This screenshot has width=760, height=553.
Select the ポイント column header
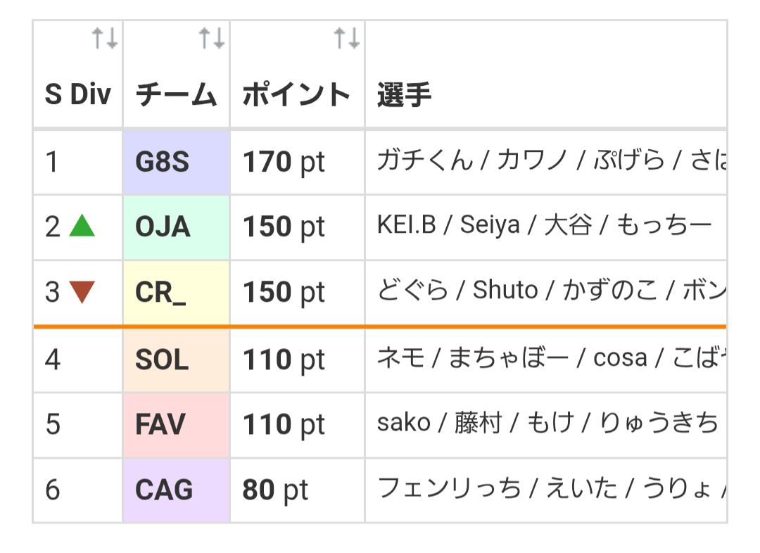pos(296,94)
